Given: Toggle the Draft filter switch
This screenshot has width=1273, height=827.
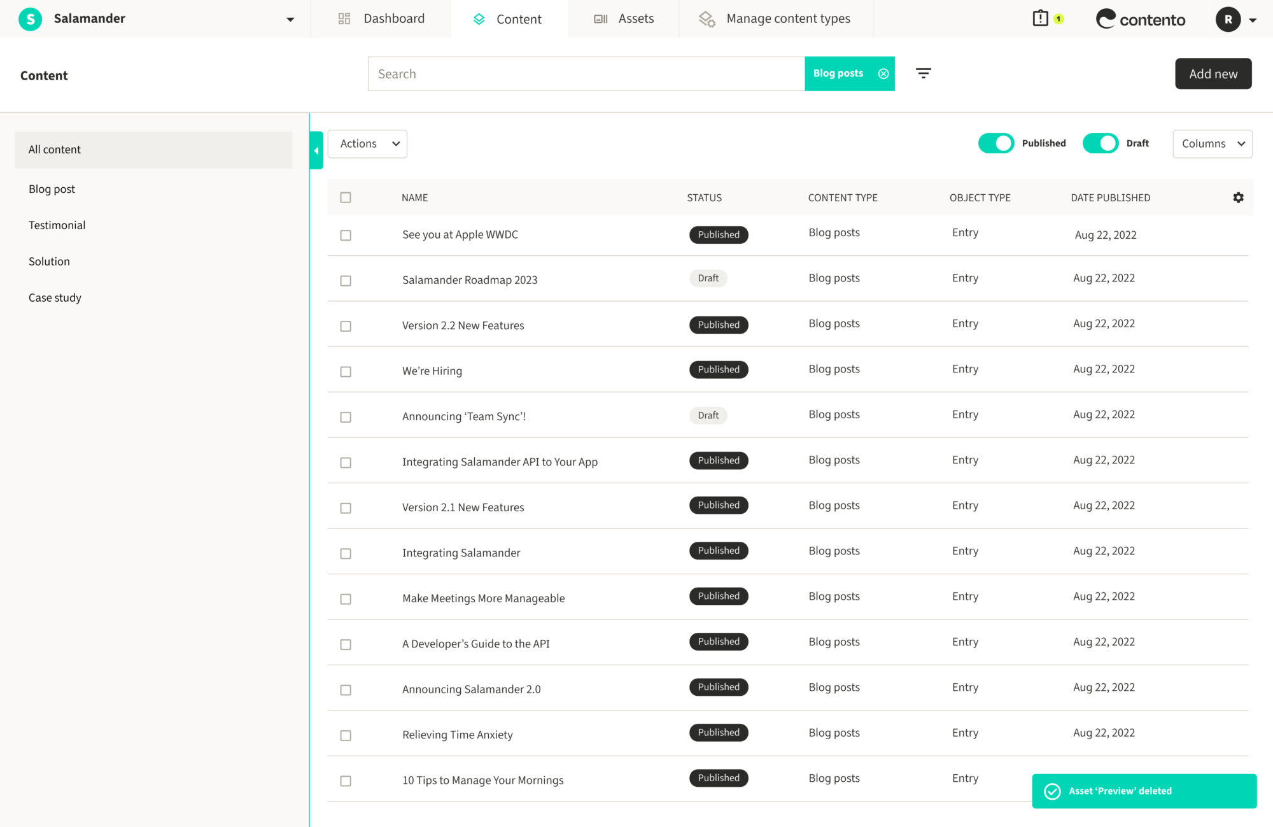Looking at the screenshot, I should 1100,143.
